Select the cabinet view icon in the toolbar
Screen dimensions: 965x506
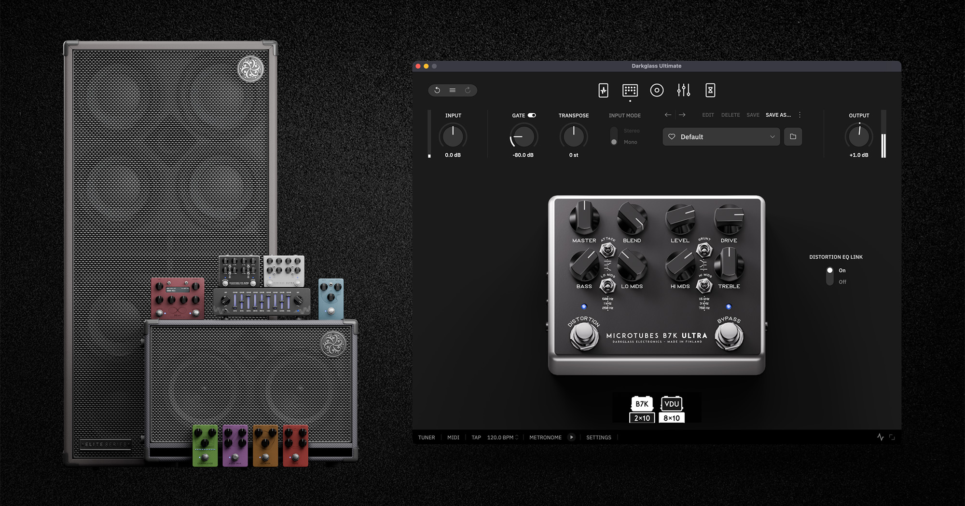(630, 90)
